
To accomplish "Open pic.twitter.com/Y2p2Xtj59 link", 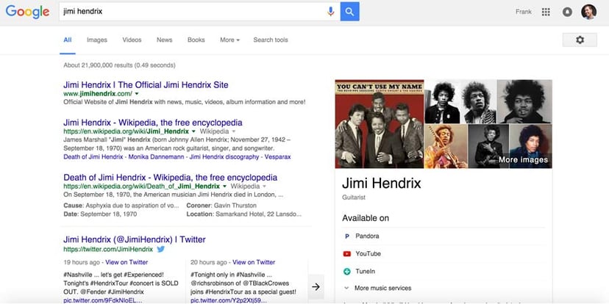I will coord(229,300).
